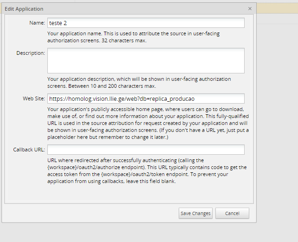The height and width of the screenshot is (242, 298).
Task: Click the "Callback URL:" field label
Action: click(29, 150)
